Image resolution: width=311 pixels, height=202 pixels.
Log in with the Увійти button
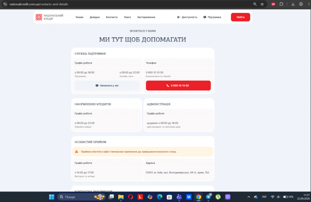(x=241, y=17)
